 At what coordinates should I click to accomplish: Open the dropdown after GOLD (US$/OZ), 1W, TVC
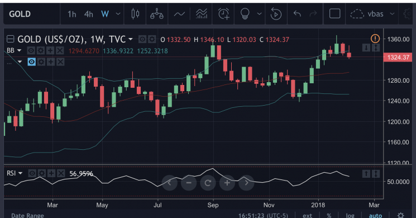point(131,39)
